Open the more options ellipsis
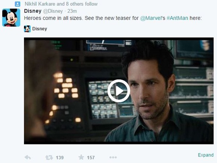The width and height of the screenshot is (217, 163). [113, 157]
